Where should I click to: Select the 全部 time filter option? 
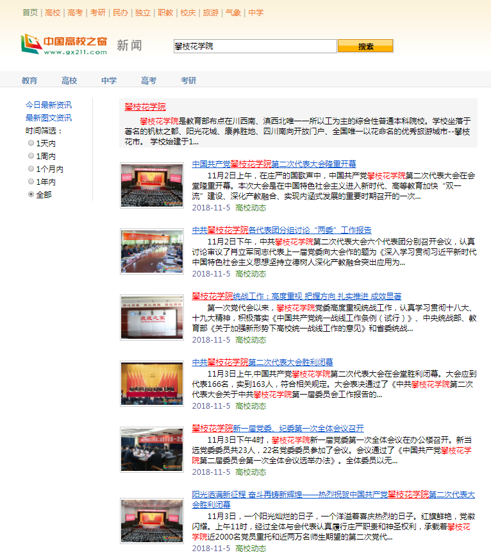click(31, 194)
